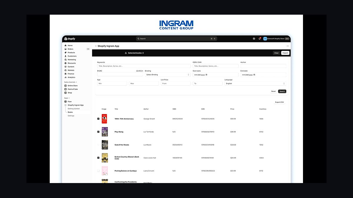This screenshot has width=353, height=198.
Task: Click the Customers person icon
Action: [65, 56]
